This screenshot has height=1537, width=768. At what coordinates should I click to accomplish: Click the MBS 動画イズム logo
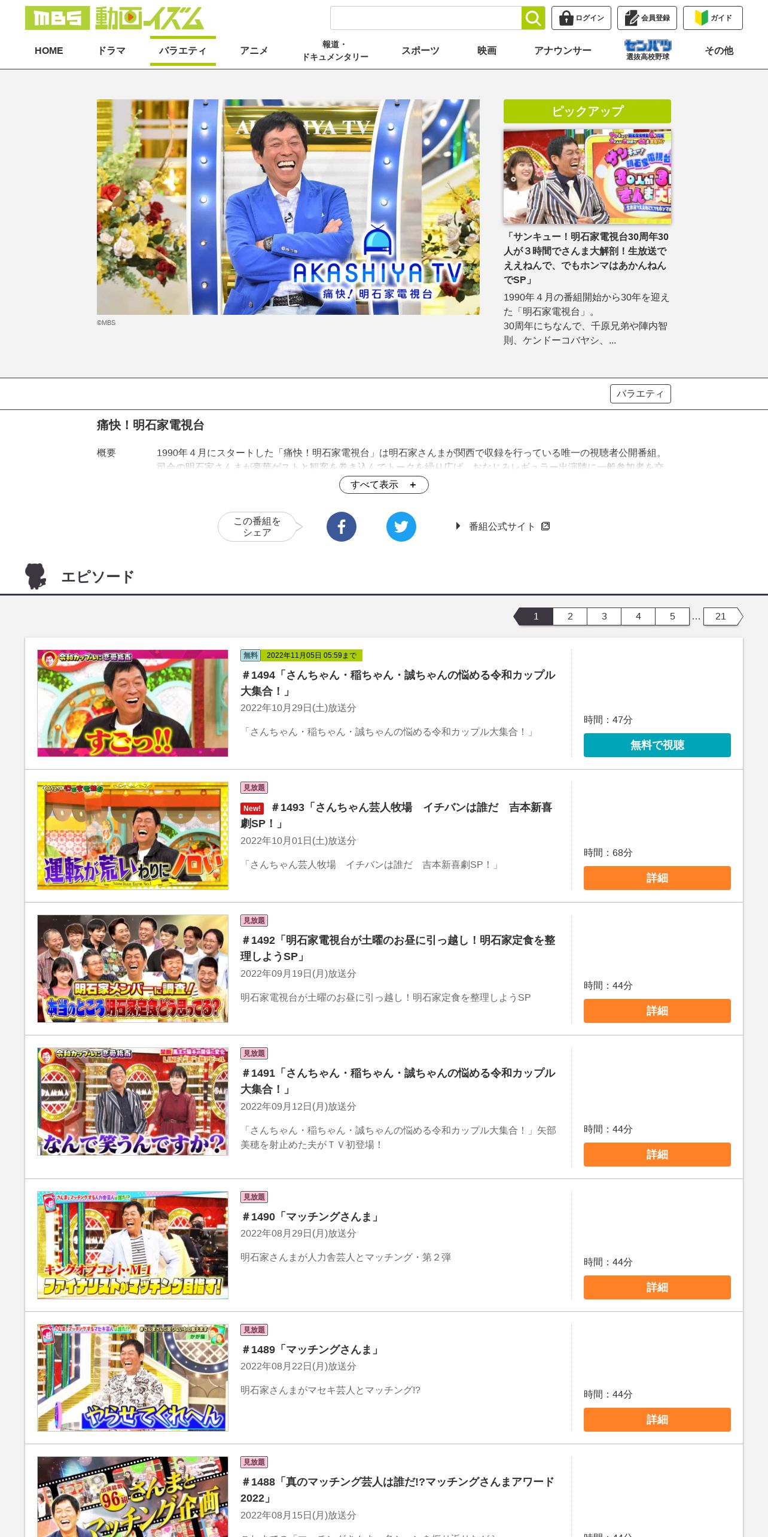tap(114, 18)
